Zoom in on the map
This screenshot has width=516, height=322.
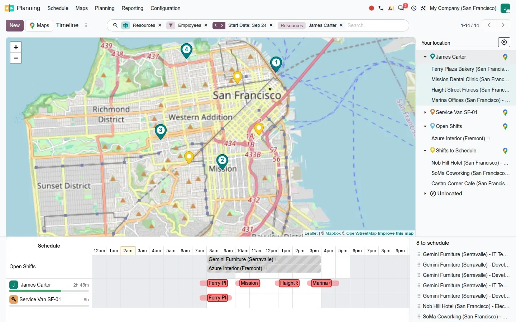pos(16,47)
